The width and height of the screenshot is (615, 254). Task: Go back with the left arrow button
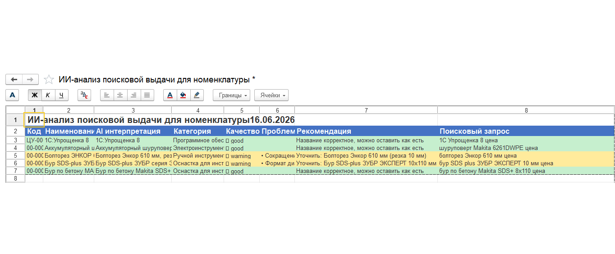coord(14,79)
